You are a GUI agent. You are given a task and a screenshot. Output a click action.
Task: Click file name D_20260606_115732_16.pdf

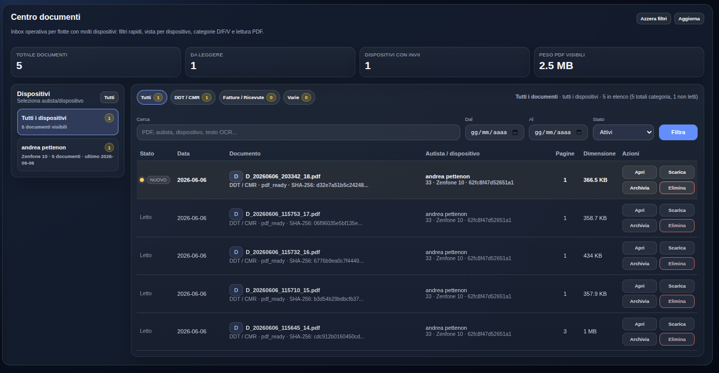pos(283,252)
